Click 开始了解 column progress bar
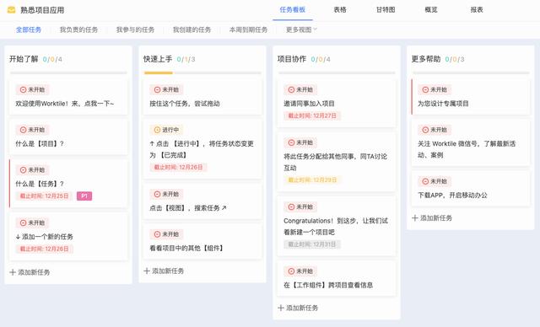540x327 pixels. (x=68, y=72)
